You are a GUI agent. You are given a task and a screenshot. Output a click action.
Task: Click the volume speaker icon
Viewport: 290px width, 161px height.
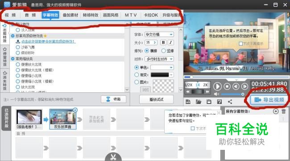[216, 94]
